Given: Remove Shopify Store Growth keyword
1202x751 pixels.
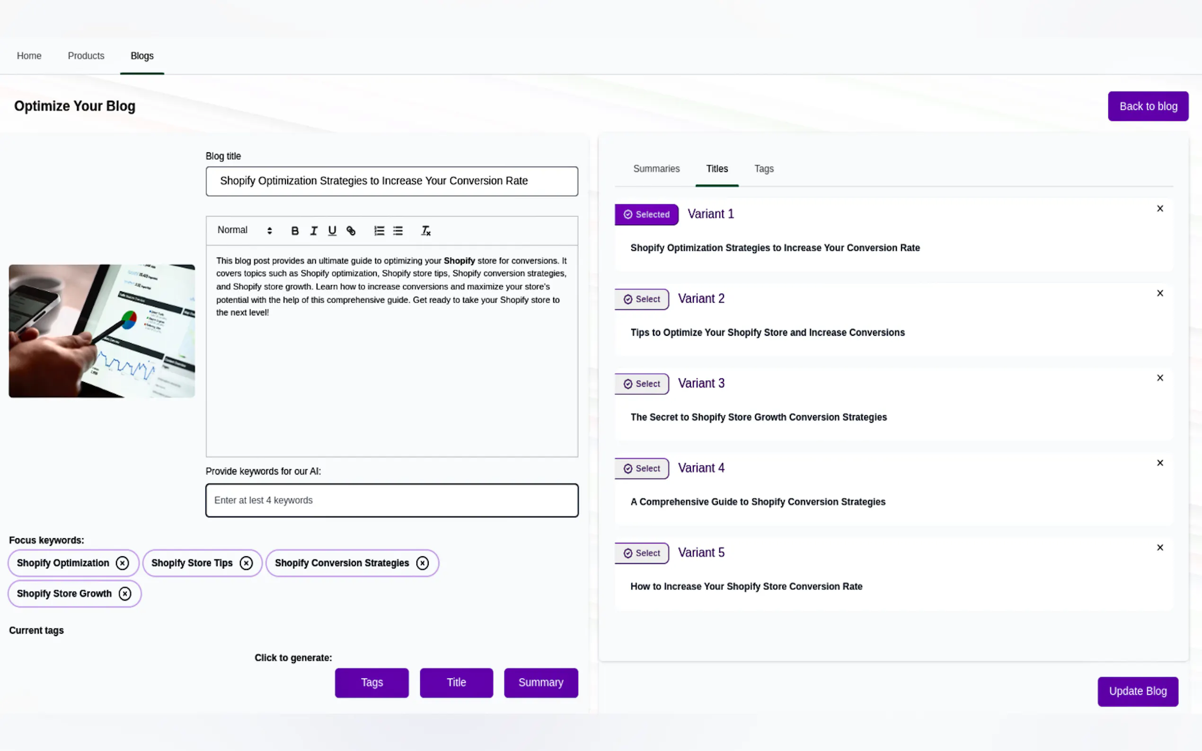Looking at the screenshot, I should [x=125, y=594].
